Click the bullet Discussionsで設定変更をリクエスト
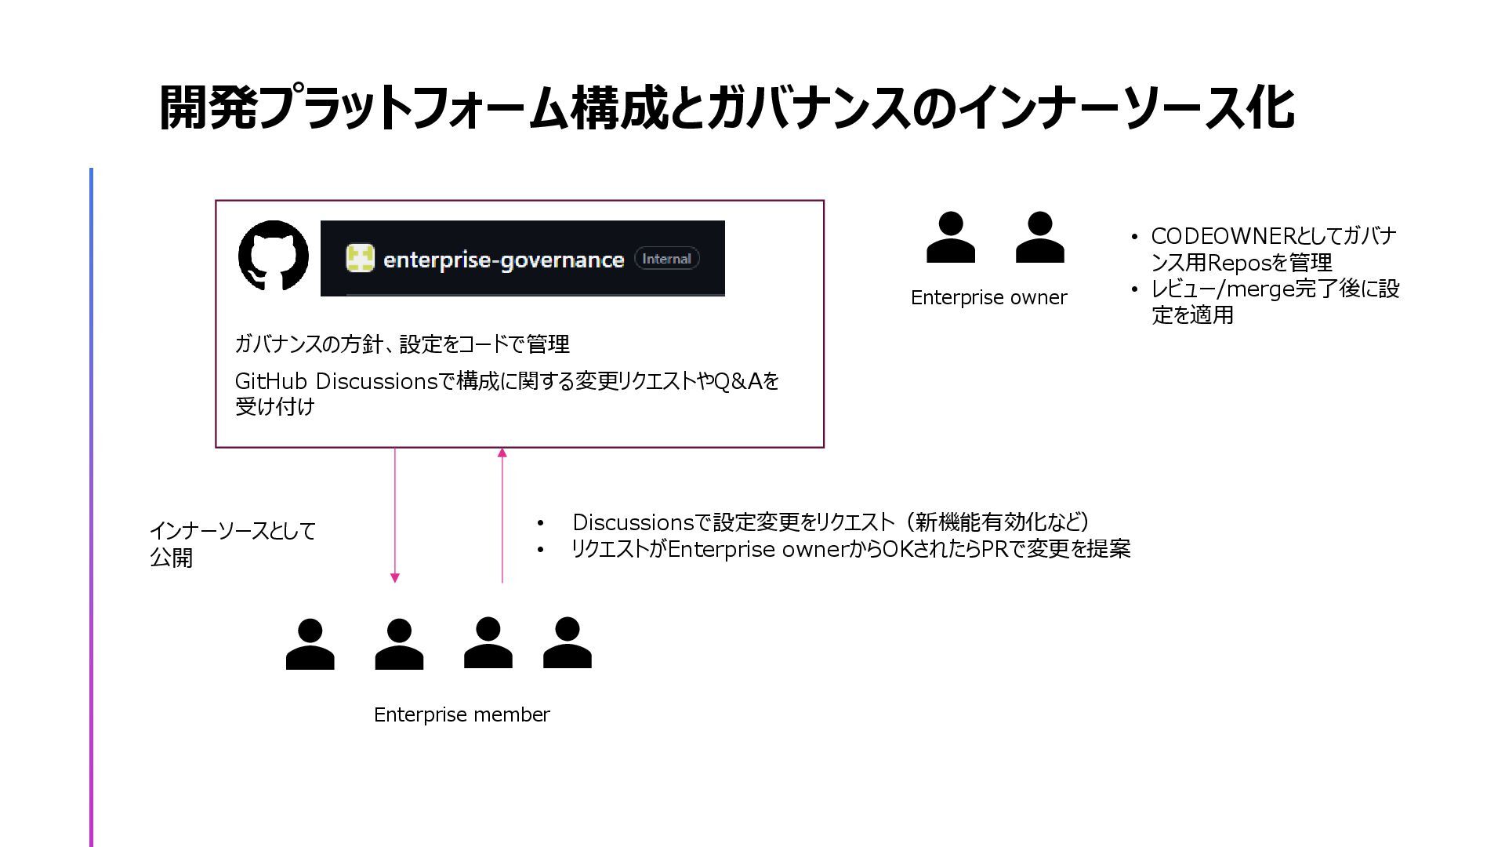This screenshot has width=1505, height=847. click(831, 522)
